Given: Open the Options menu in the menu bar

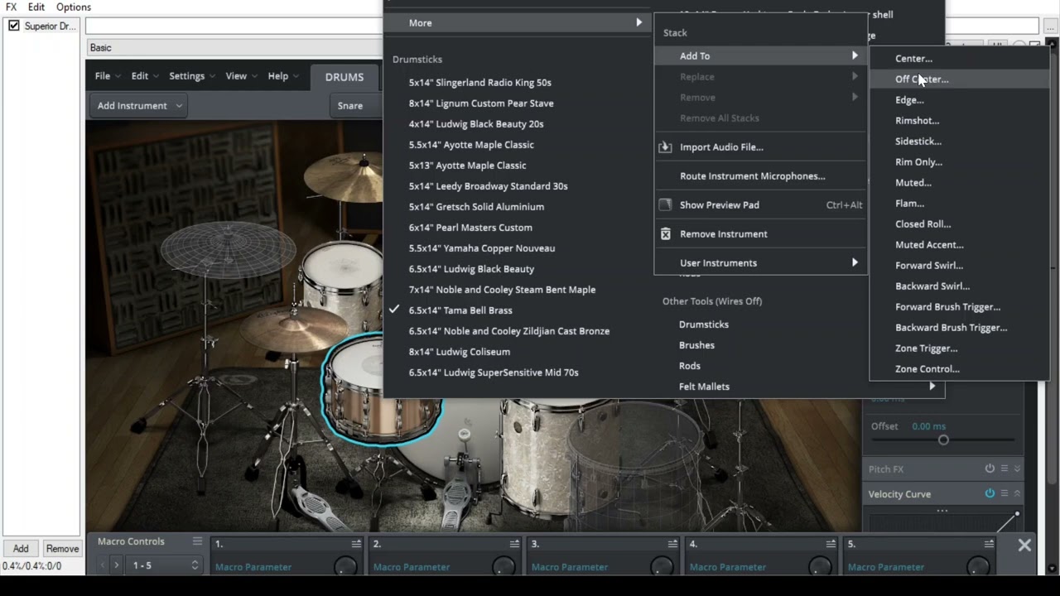Looking at the screenshot, I should (x=74, y=7).
